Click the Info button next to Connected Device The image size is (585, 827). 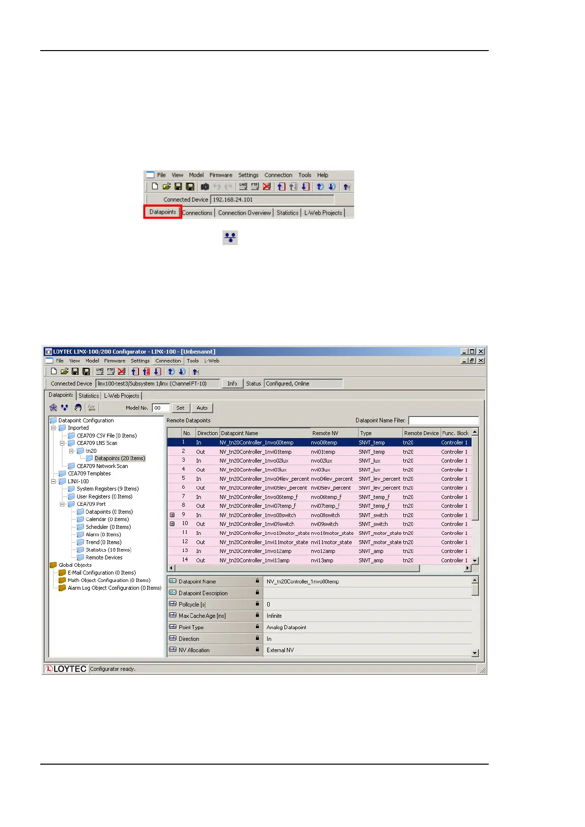[232, 384]
